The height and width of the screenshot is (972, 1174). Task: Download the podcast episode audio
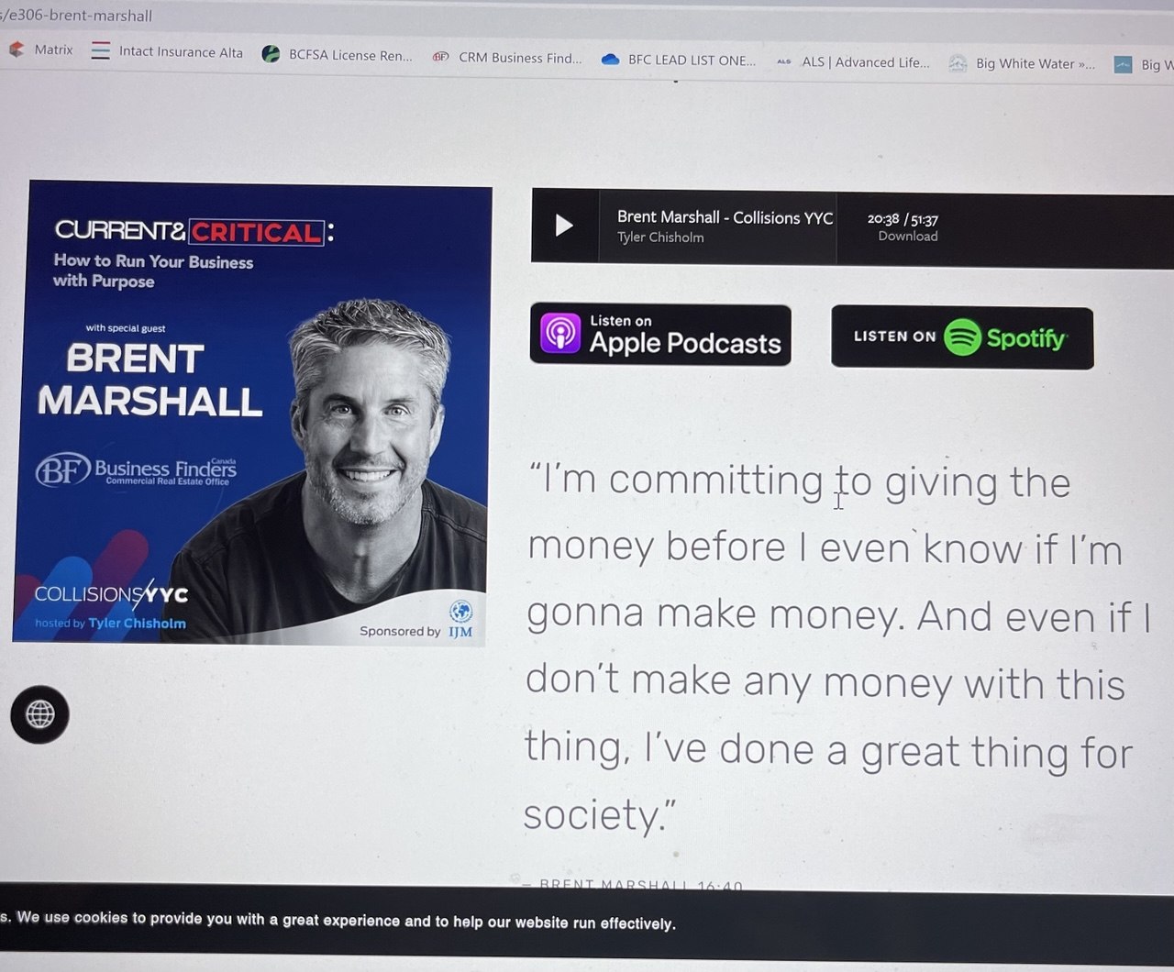(x=908, y=237)
